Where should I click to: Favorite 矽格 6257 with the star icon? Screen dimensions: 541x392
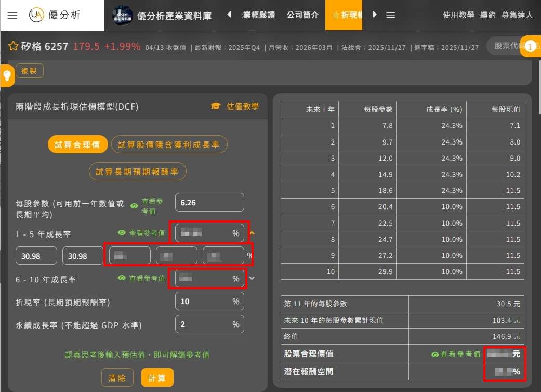pos(14,46)
